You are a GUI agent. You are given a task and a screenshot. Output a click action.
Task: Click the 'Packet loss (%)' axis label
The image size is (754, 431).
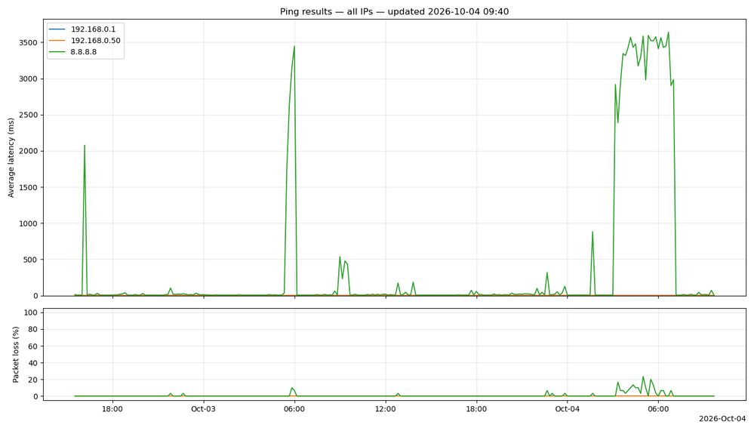15,355
